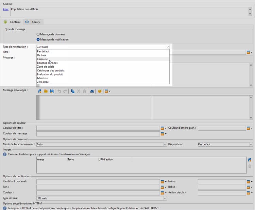Click the new document icon in Message développé toolbar
This screenshot has height=210, width=255.
(40, 91)
